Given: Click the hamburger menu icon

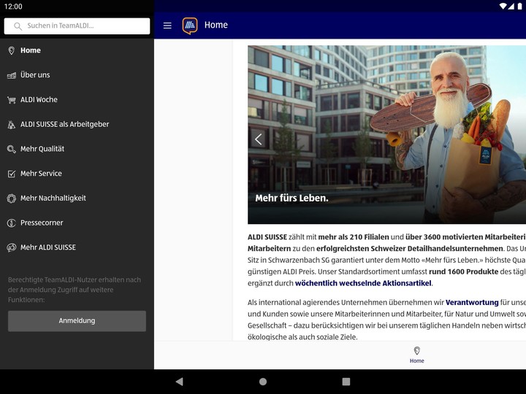Looking at the screenshot, I should tap(167, 26).
